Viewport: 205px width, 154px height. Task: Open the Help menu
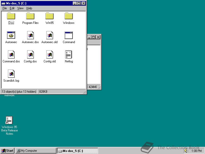coord(29,8)
